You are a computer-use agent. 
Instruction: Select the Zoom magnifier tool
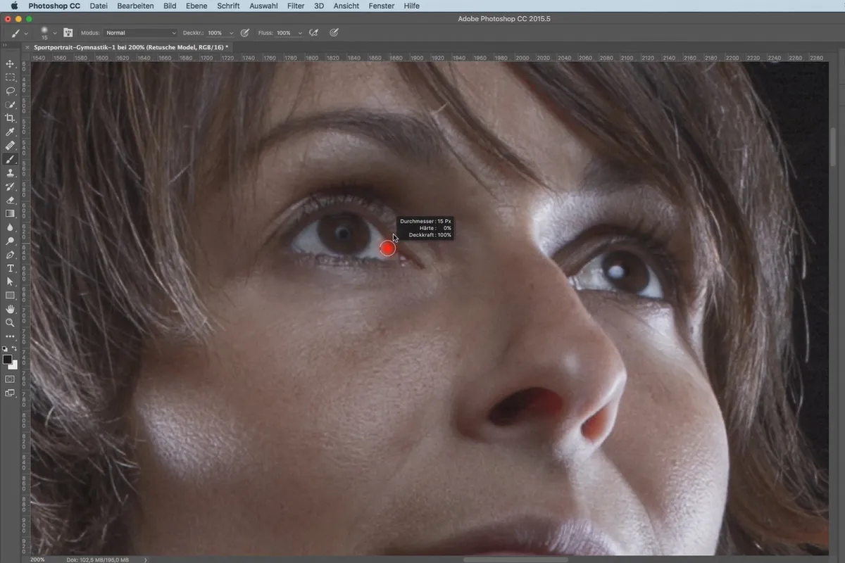tap(11, 322)
